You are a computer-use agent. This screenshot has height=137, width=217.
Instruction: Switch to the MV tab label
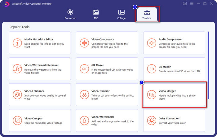click(96, 18)
